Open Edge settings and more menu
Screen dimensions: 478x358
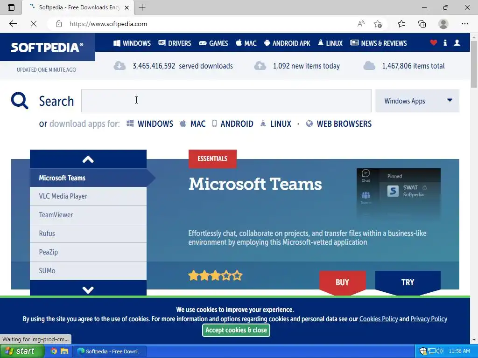tap(464, 24)
